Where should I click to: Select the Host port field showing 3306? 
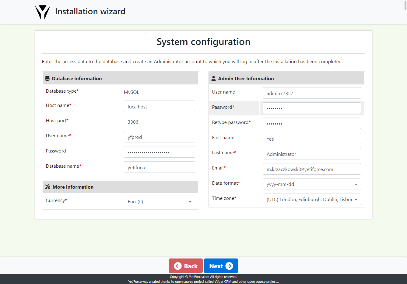point(159,121)
